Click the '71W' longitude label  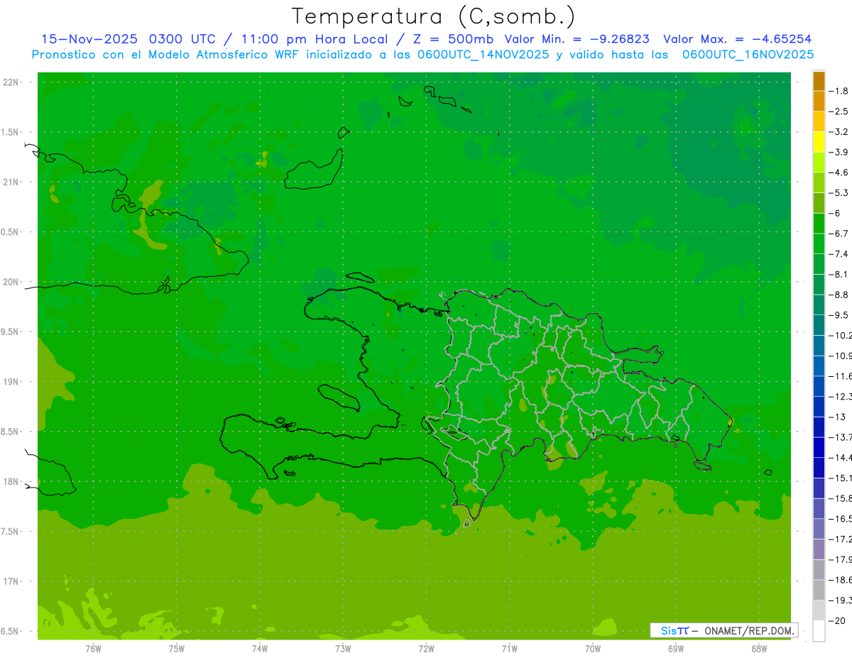point(509,649)
